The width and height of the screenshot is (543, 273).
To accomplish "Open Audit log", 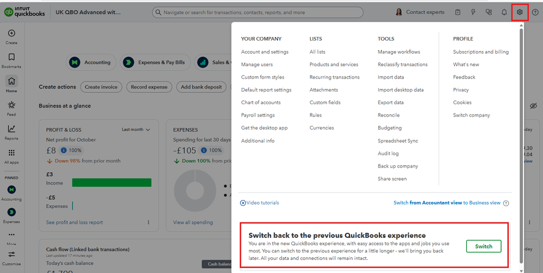I will click(x=388, y=153).
